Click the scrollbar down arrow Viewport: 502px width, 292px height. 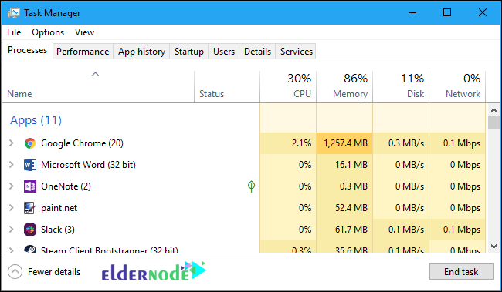pos(494,247)
